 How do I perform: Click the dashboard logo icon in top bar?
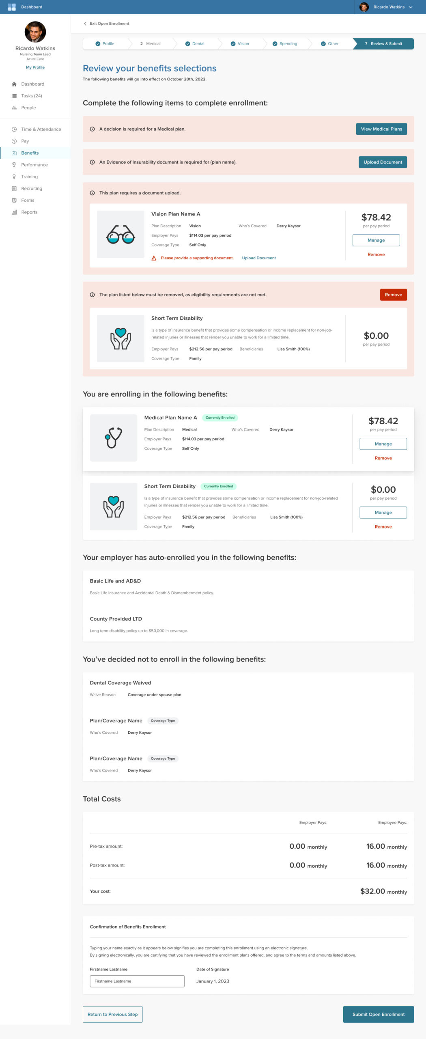pyautogui.click(x=12, y=7)
